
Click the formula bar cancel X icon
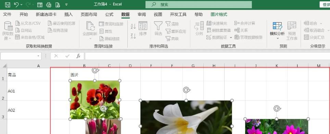click(x=56, y=56)
